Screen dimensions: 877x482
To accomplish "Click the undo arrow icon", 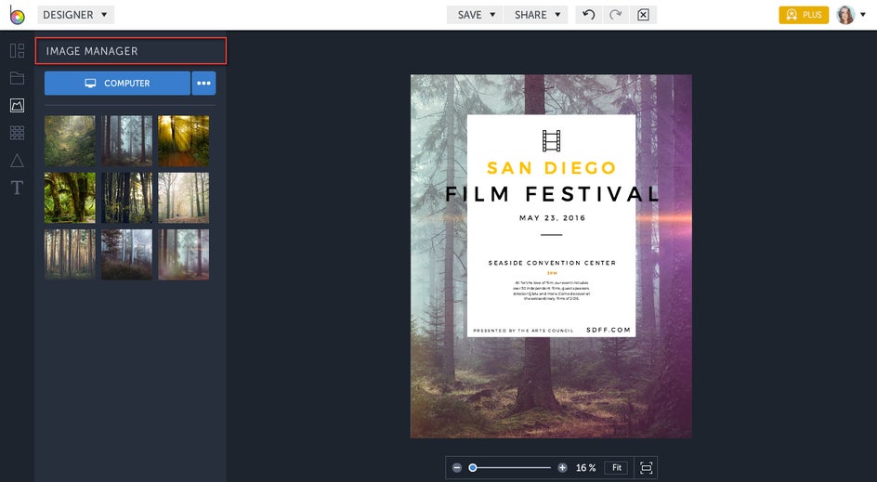I will point(588,15).
